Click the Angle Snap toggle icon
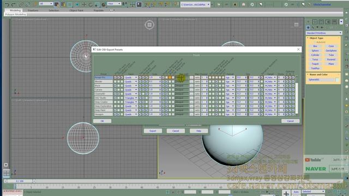Screen dimensions: 349x196 pos(153,4)
